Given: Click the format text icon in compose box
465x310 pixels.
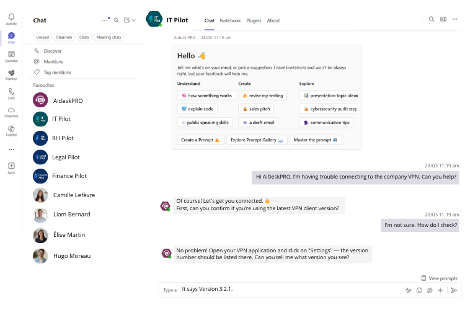Looking at the screenshot, I should click(x=409, y=290).
